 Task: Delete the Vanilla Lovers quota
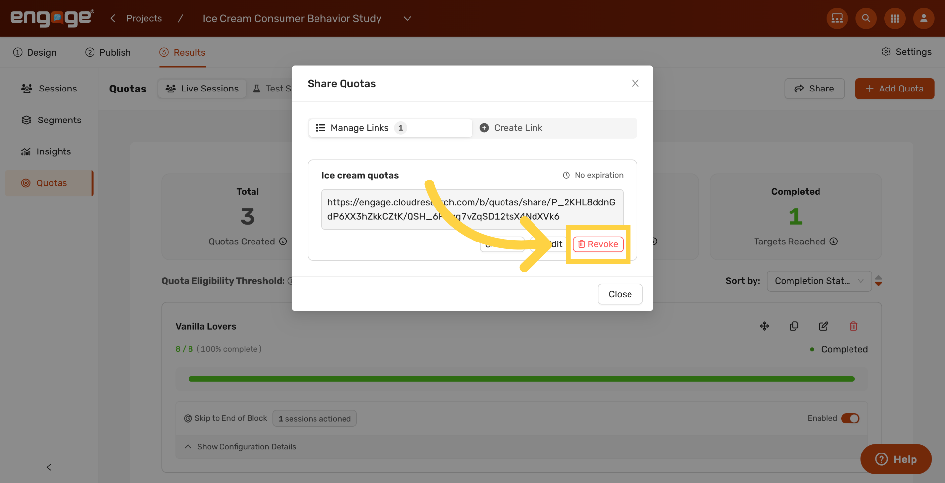click(x=853, y=326)
